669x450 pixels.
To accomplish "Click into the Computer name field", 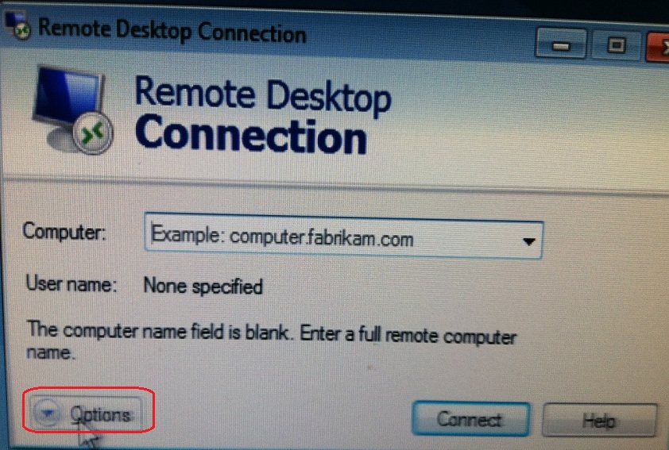I will 344,236.
